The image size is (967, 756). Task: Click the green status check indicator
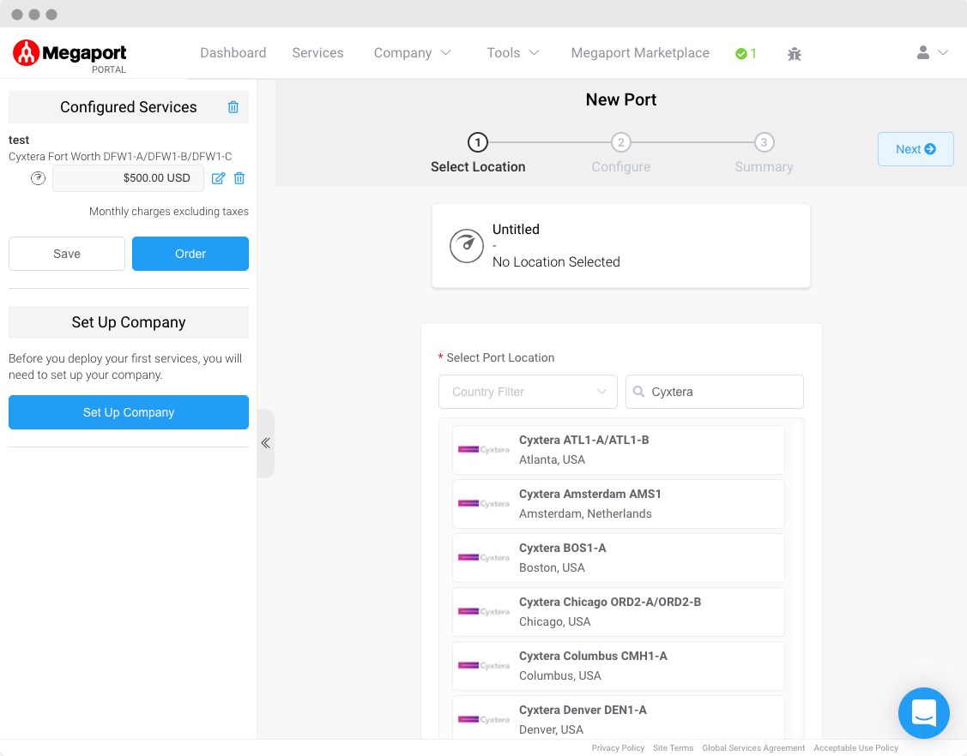(x=746, y=54)
